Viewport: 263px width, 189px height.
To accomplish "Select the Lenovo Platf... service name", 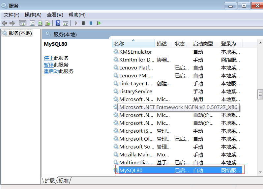I will point(136,68).
